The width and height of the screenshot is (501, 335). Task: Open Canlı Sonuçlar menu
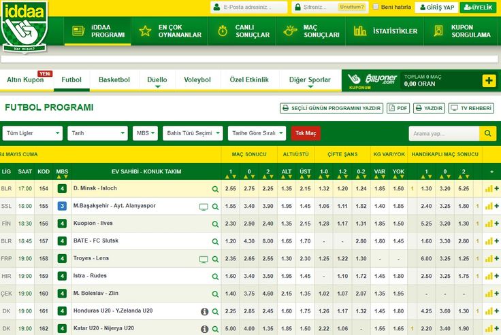coord(242,31)
